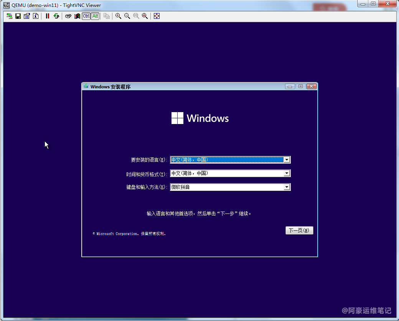This screenshot has height=321, width=399.
Task: Send Ctrl+Esc using the Windows flag icon
Action: [x=77, y=16]
